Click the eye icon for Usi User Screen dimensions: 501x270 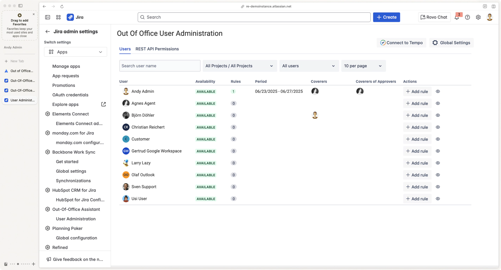click(x=438, y=199)
